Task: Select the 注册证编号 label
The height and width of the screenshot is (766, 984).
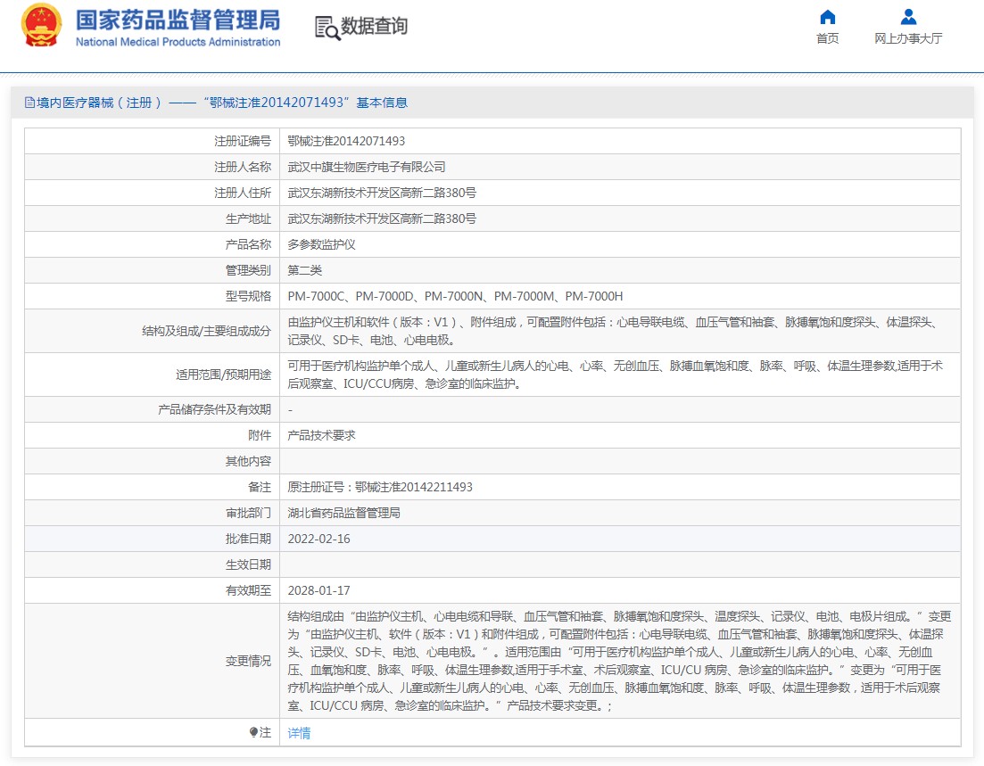Action: tap(243, 141)
